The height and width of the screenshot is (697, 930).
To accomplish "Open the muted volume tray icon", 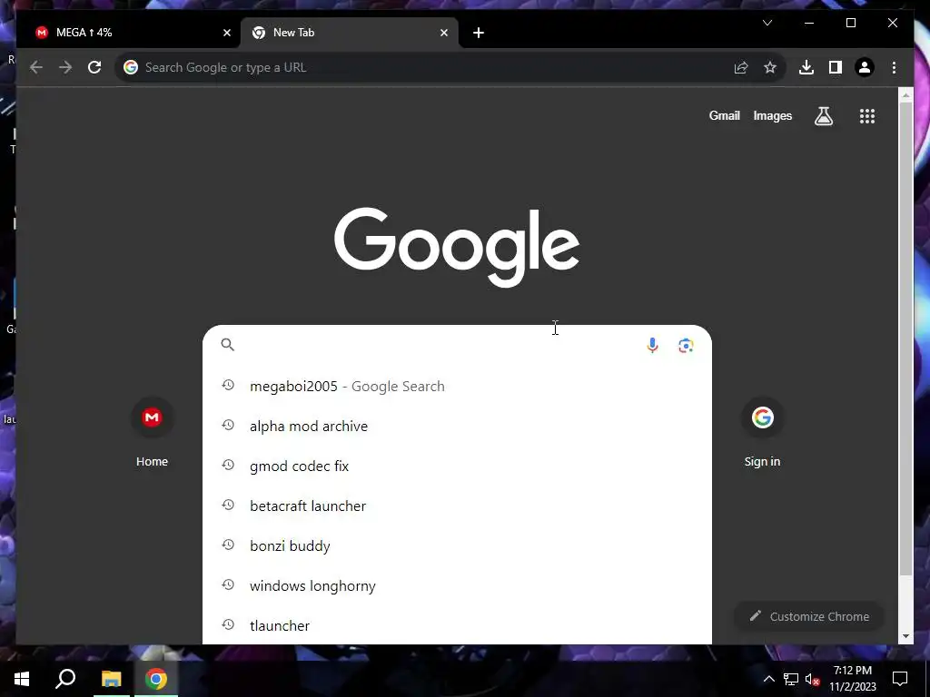I will coord(813,679).
